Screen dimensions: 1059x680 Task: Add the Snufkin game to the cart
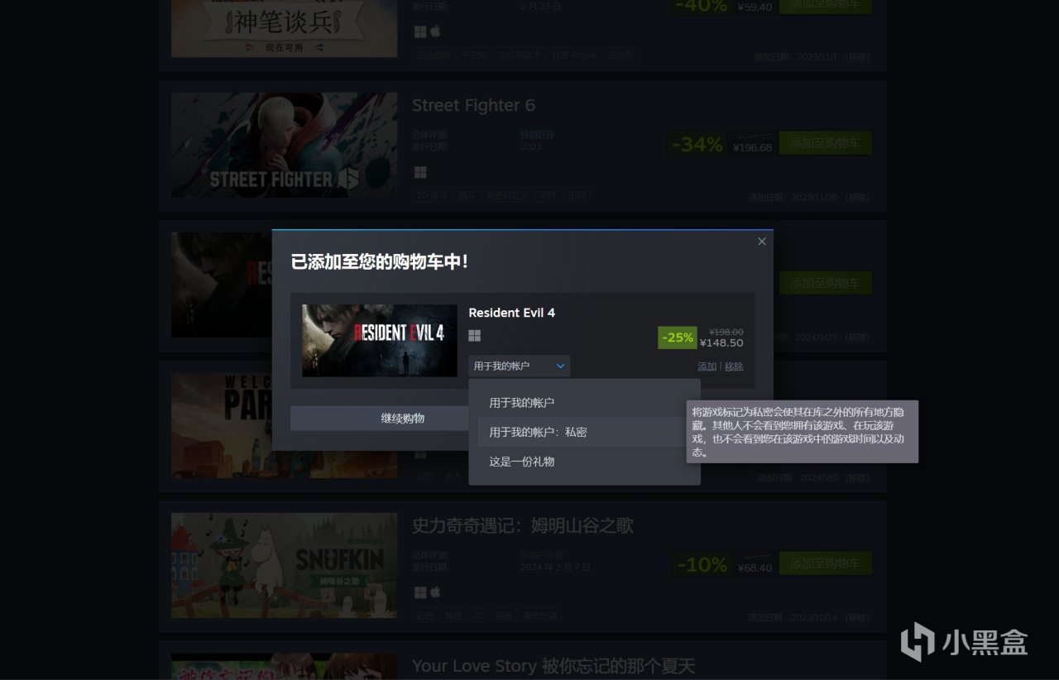coord(826,563)
